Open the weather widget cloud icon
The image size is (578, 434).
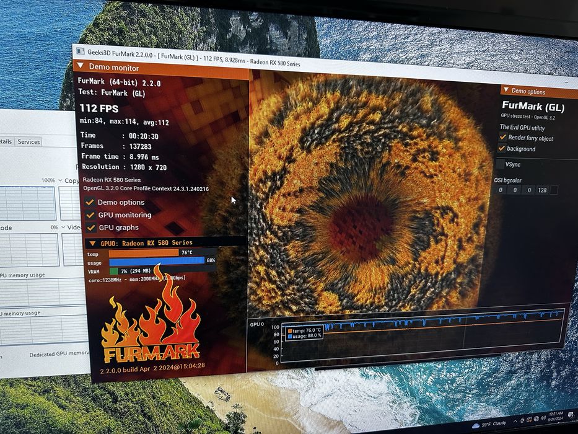click(x=476, y=425)
